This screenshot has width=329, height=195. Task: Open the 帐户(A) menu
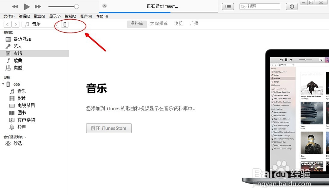(x=86, y=16)
